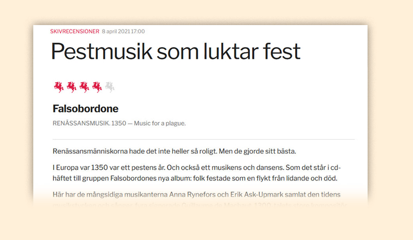Click the time 17:00 in the byline
This screenshot has height=240, width=413.
point(138,31)
